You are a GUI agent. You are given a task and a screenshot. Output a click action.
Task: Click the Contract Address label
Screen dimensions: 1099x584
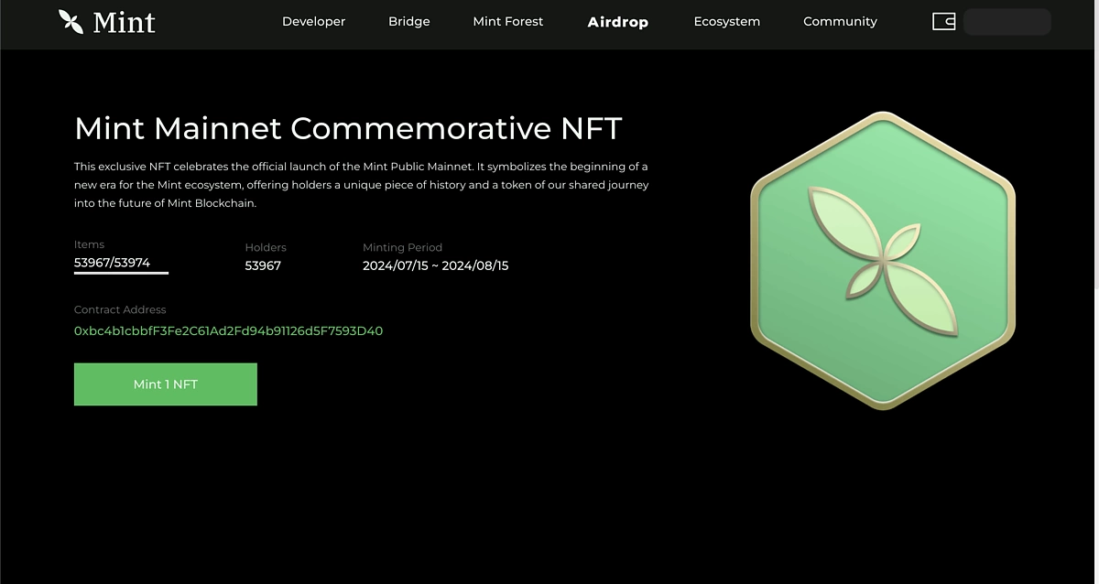[120, 309]
